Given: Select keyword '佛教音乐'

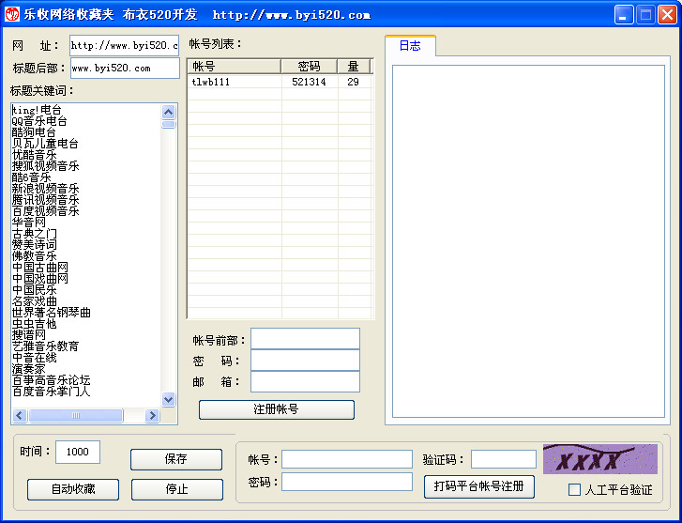Looking at the screenshot, I should [34, 256].
